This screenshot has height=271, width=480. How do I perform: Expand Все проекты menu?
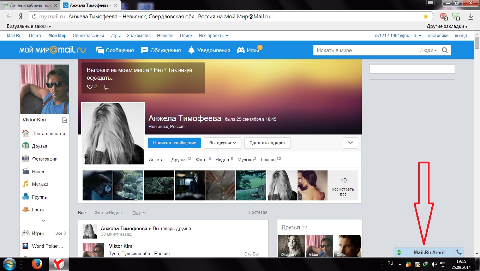(214, 36)
